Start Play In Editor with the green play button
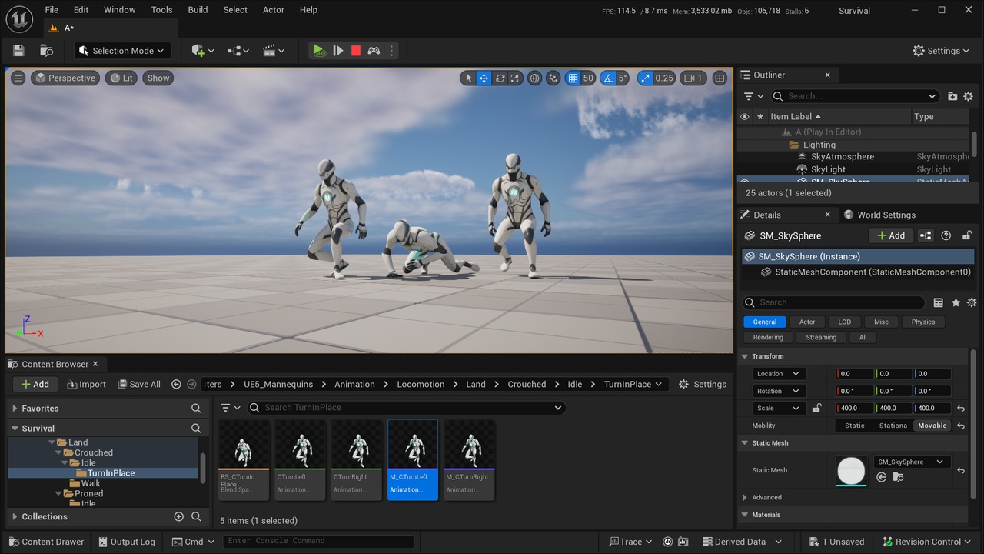984x554 pixels. (x=318, y=51)
